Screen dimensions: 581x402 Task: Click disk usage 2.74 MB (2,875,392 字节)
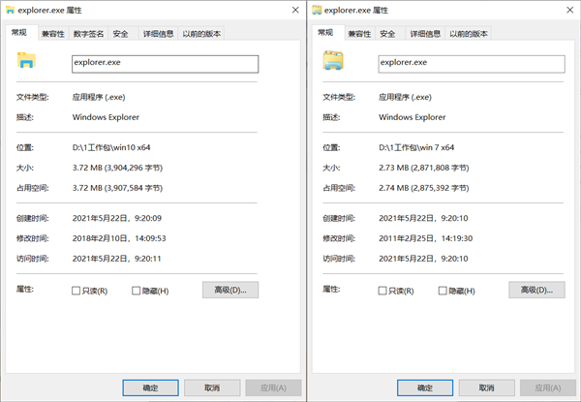(x=423, y=188)
